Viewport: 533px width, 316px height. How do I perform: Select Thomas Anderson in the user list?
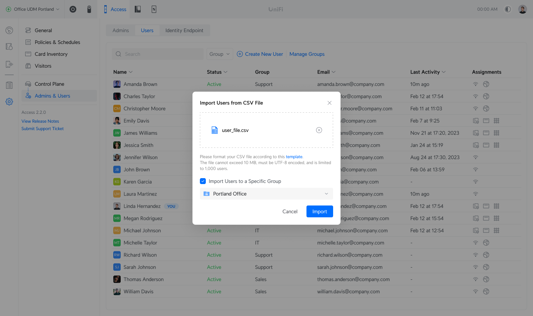pyautogui.click(x=144, y=279)
